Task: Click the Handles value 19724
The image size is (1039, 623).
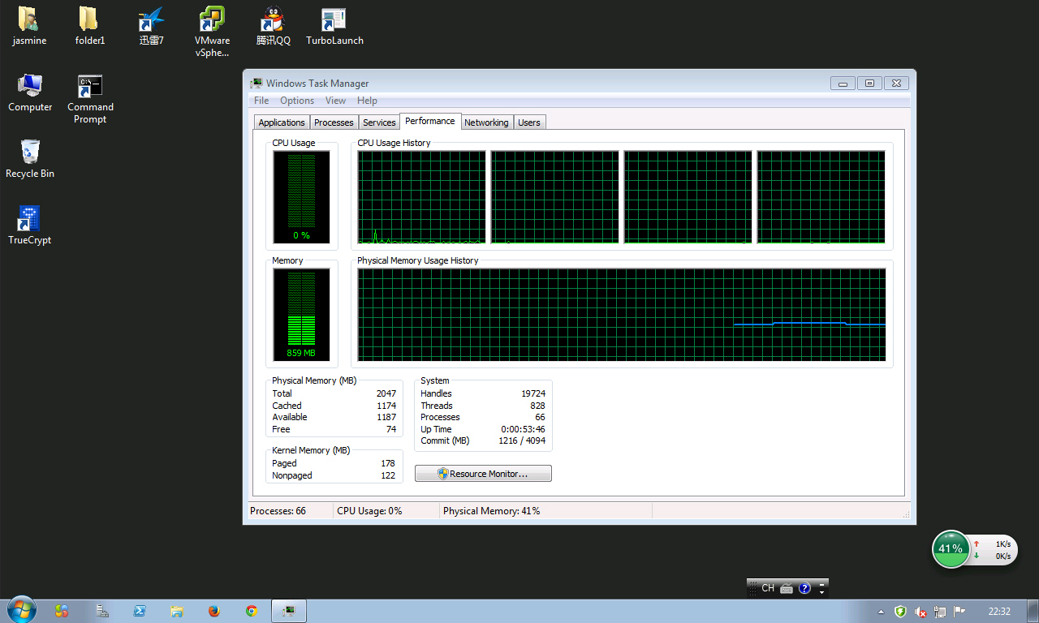Action: click(533, 393)
